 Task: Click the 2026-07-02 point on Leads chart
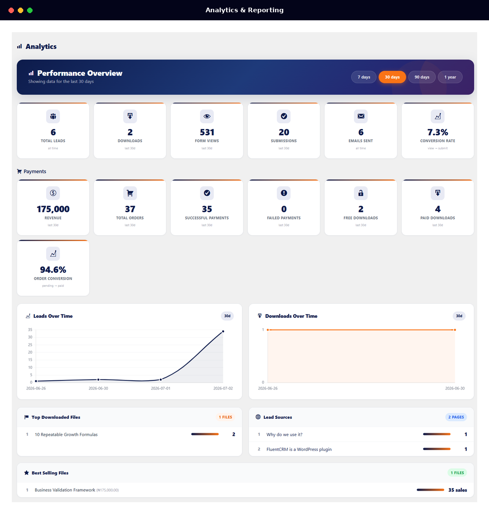pyautogui.click(x=223, y=332)
